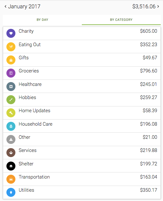163x201 pixels.
Task: Click the Home Updates wrench icon
Action: coord(11,113)
